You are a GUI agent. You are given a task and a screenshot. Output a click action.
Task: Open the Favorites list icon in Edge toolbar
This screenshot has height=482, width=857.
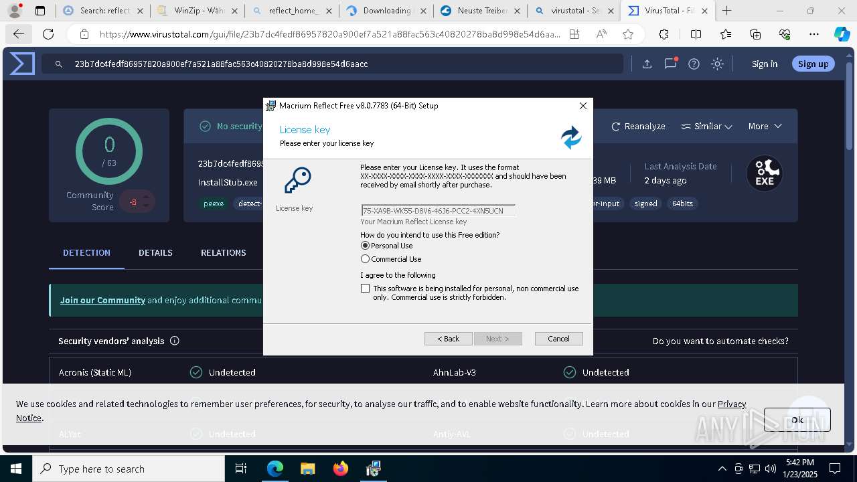pyautogui.click(x=726, y=34)
